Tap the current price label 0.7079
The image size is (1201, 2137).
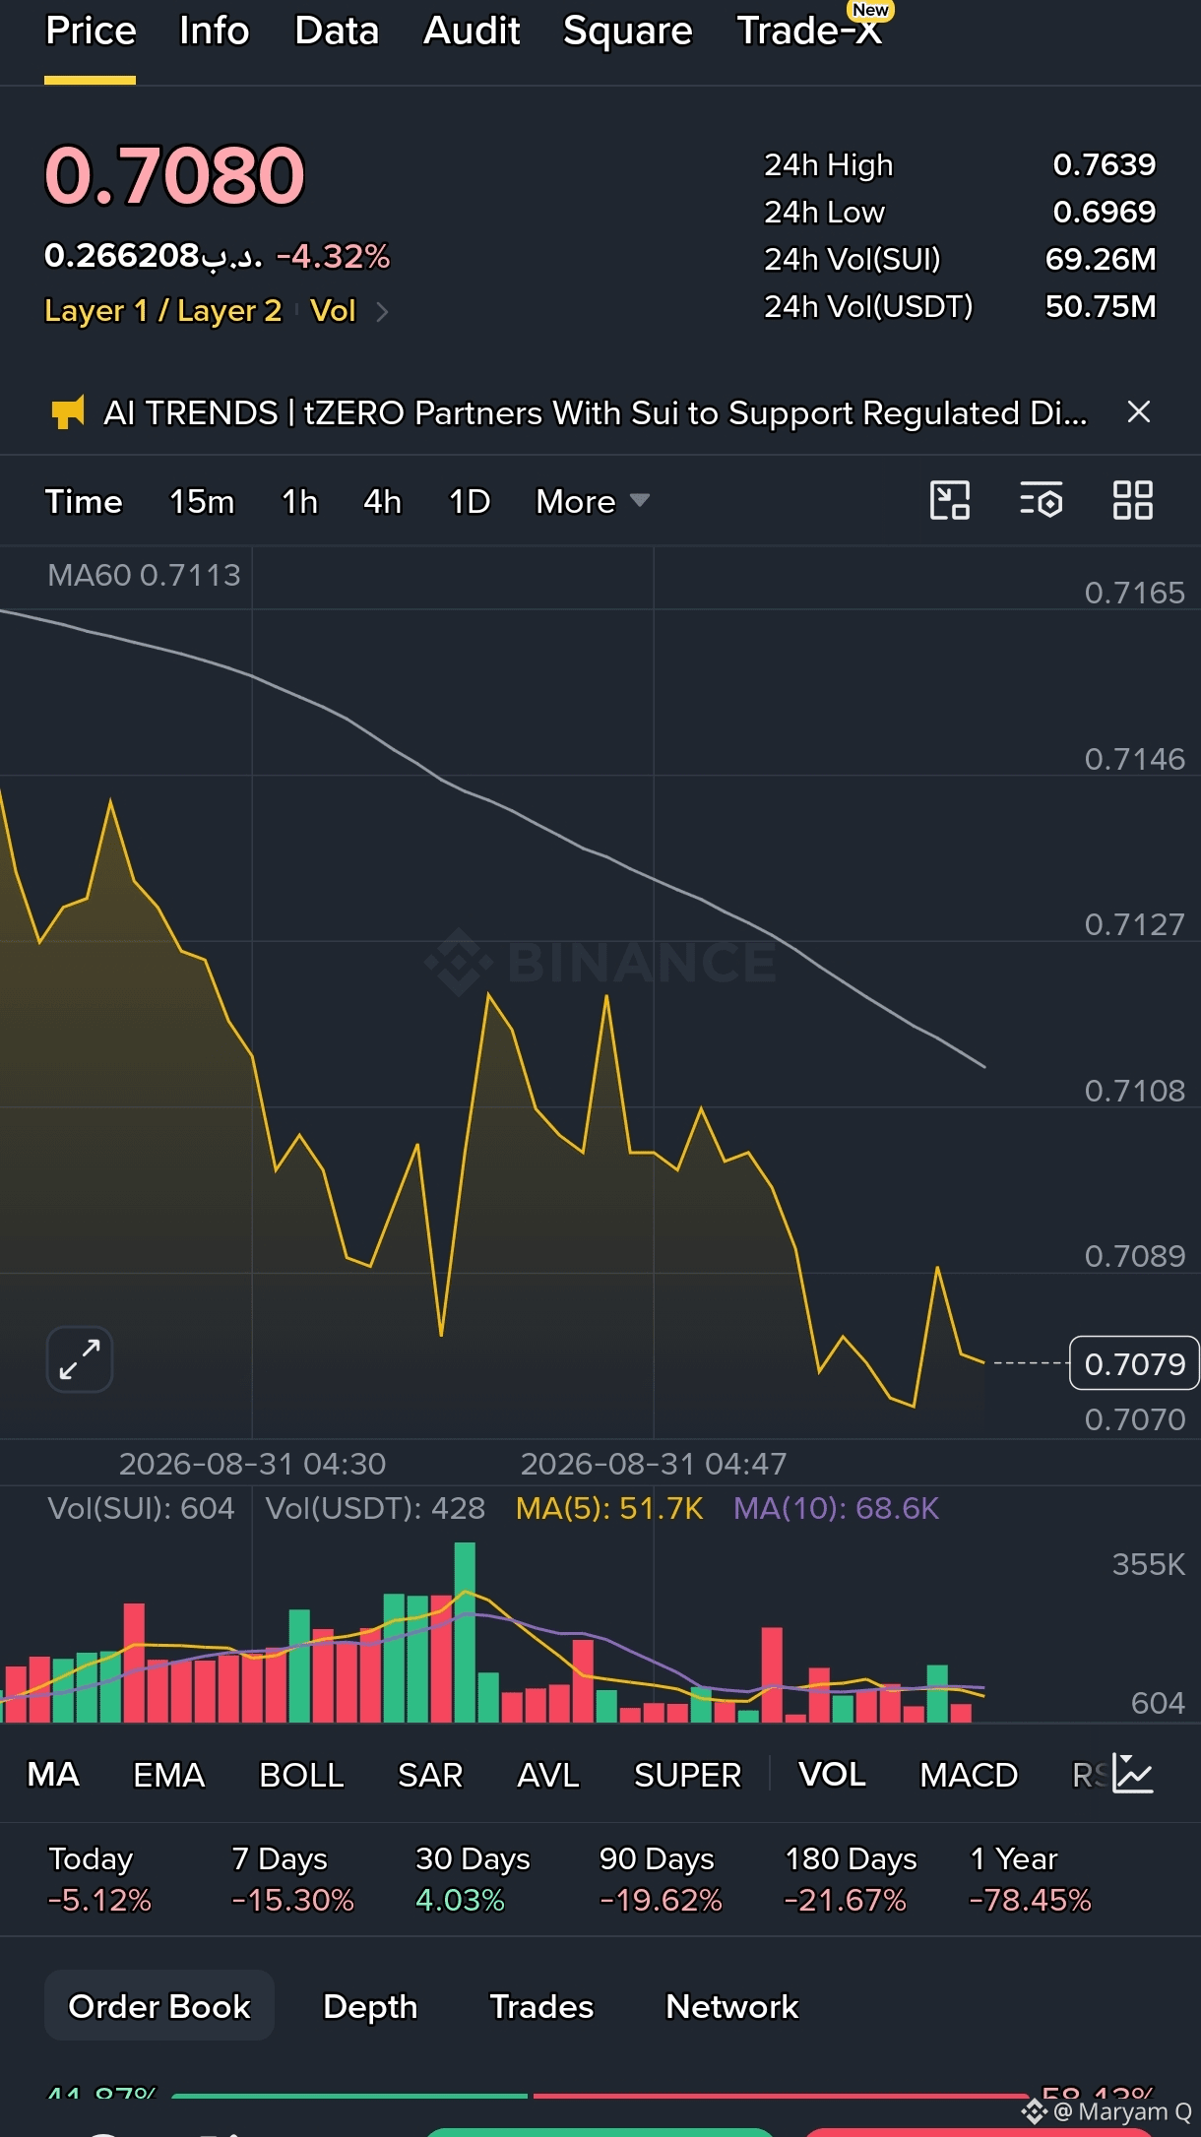point(1134,1363)
